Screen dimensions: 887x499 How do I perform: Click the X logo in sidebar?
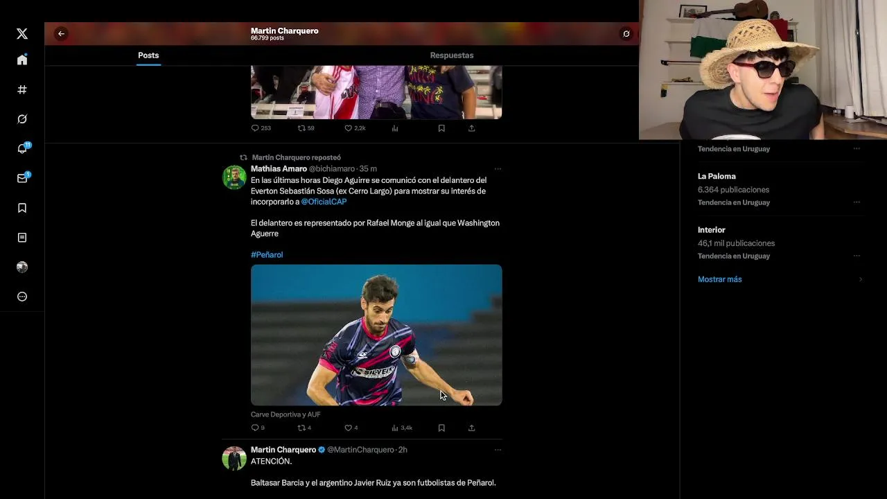[22, 33]
